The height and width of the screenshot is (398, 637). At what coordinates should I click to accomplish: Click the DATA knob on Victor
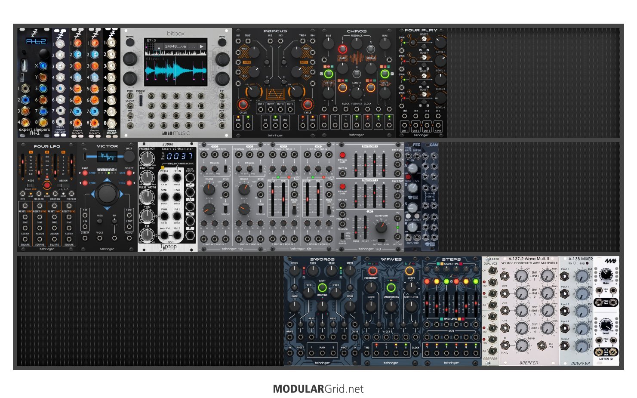(129, 157)
